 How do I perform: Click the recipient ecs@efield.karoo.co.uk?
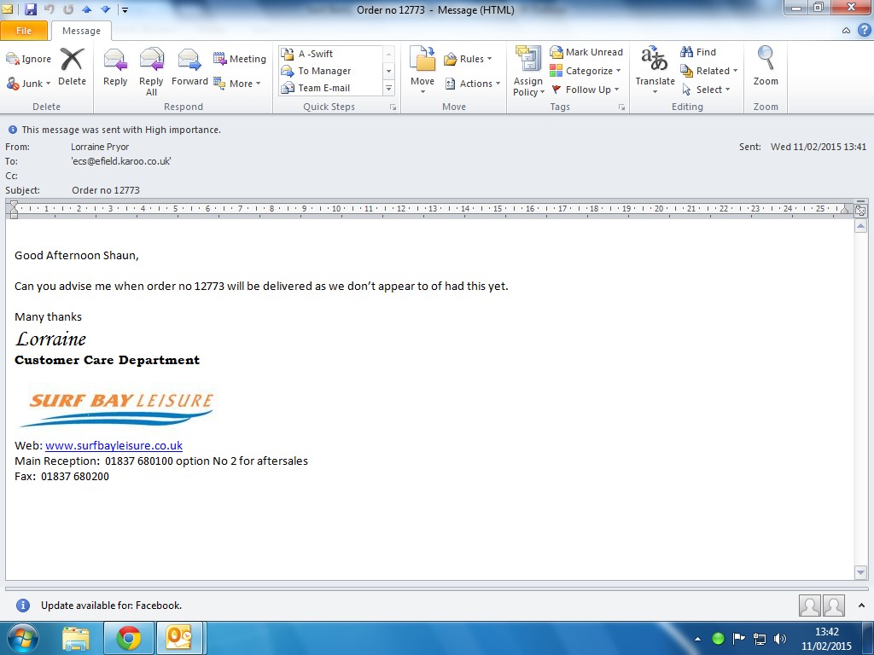tap(121, 161)
